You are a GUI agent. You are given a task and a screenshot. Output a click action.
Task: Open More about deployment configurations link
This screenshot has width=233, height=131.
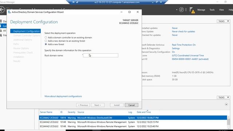[x=63, y=96]
